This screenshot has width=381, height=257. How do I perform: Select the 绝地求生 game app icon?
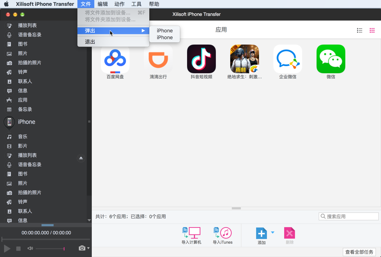point(244,59)
